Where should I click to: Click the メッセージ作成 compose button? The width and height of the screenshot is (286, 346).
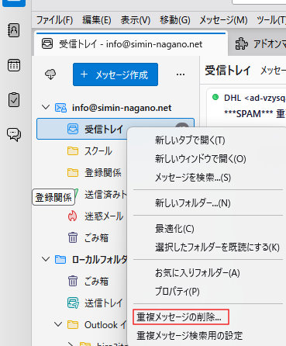pos(115,74)
